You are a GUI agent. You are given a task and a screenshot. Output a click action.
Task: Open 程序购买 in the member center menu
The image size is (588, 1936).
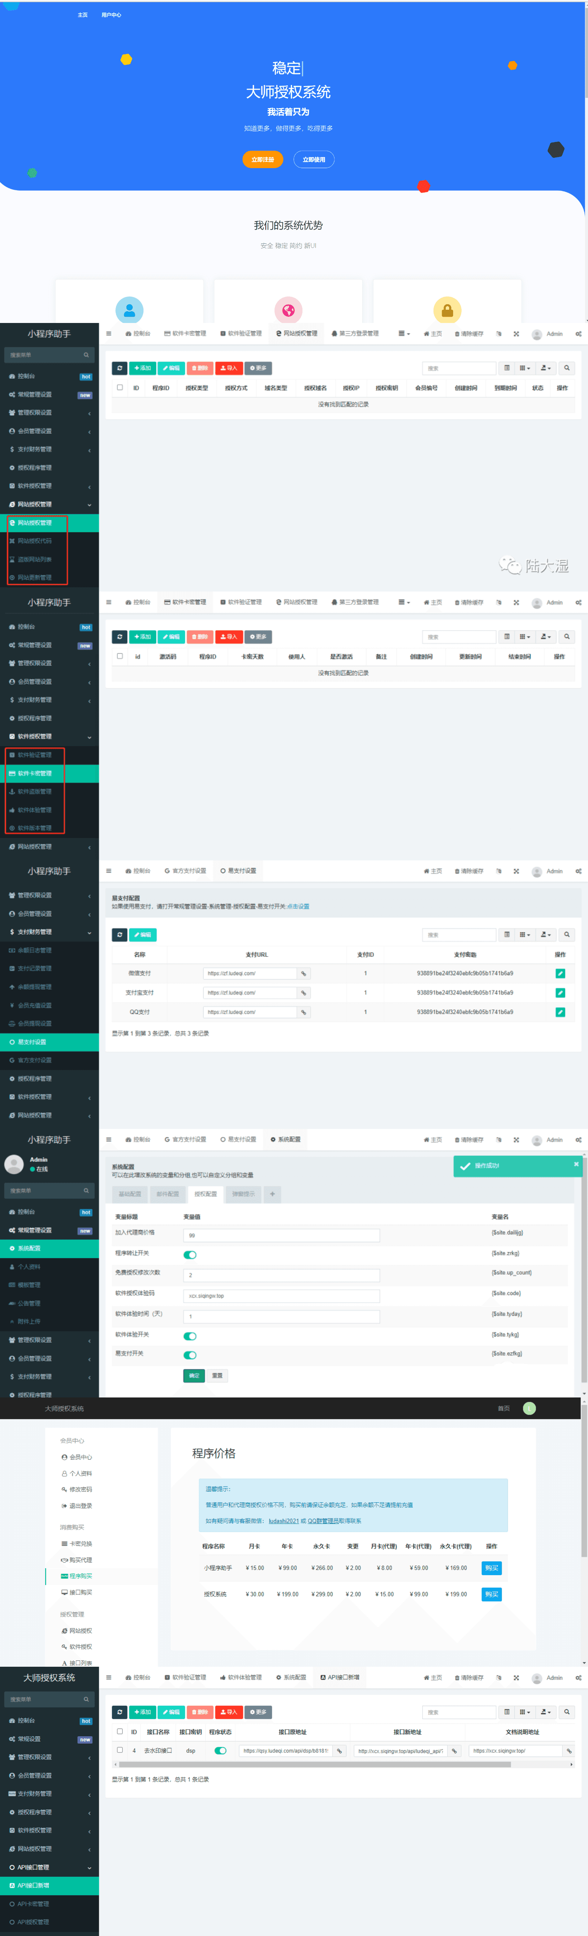click(x=80, y=1576)
